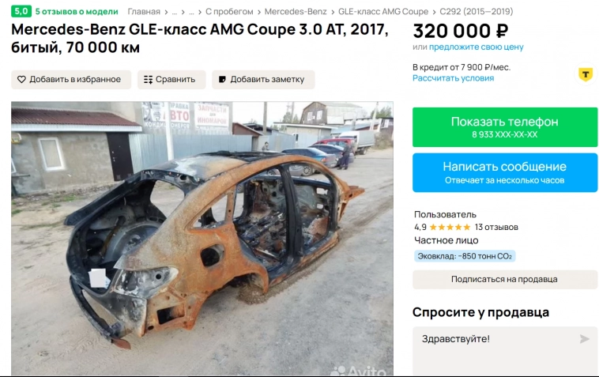Screen dimensions: 599x377
Task: Click the message field with Здравствуйте!
Action: tap(505, 351)
